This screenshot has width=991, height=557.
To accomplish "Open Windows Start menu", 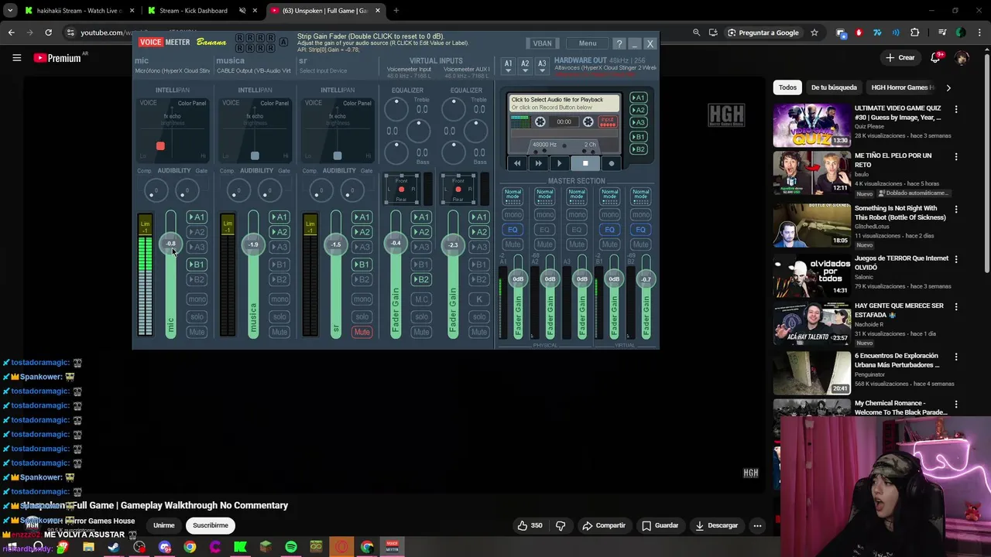I will [12, 547].
